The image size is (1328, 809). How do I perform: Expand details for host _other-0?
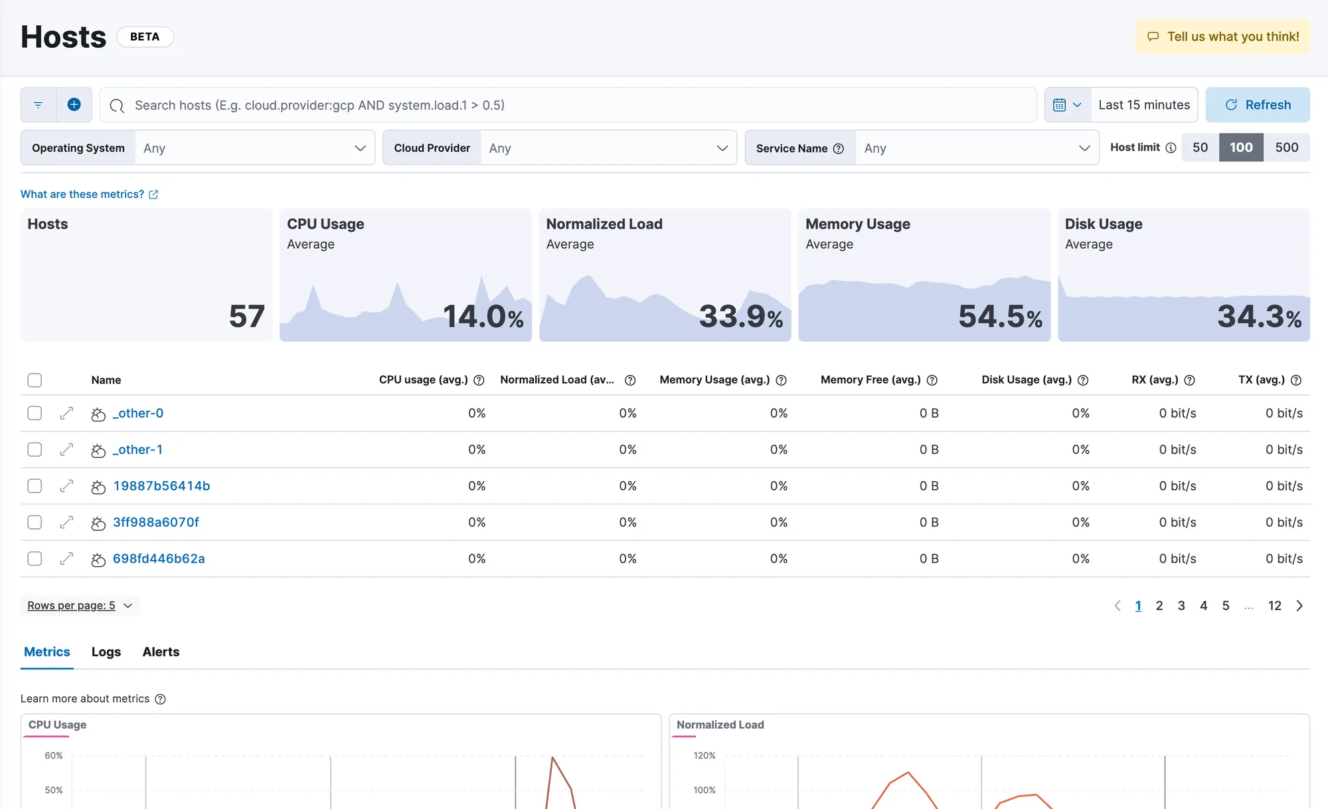point(66,413)
